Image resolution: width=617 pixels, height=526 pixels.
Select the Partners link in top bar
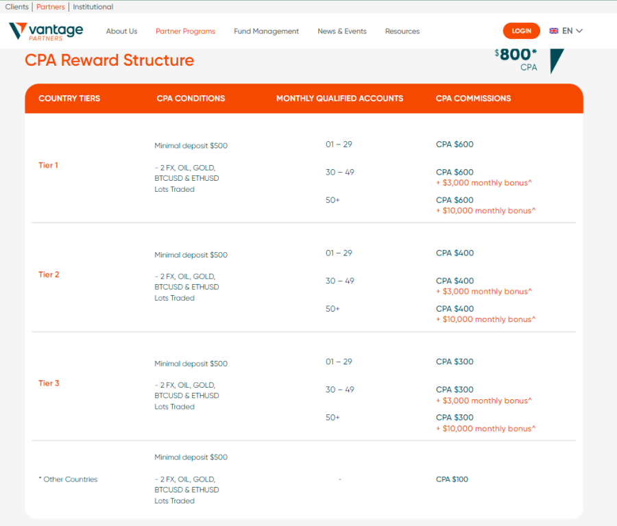pyautogui.click(x=50, y=7)
